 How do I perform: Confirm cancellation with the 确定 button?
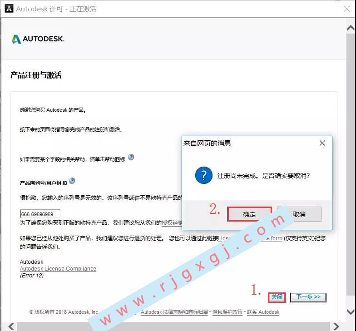(x=249, y=214)
